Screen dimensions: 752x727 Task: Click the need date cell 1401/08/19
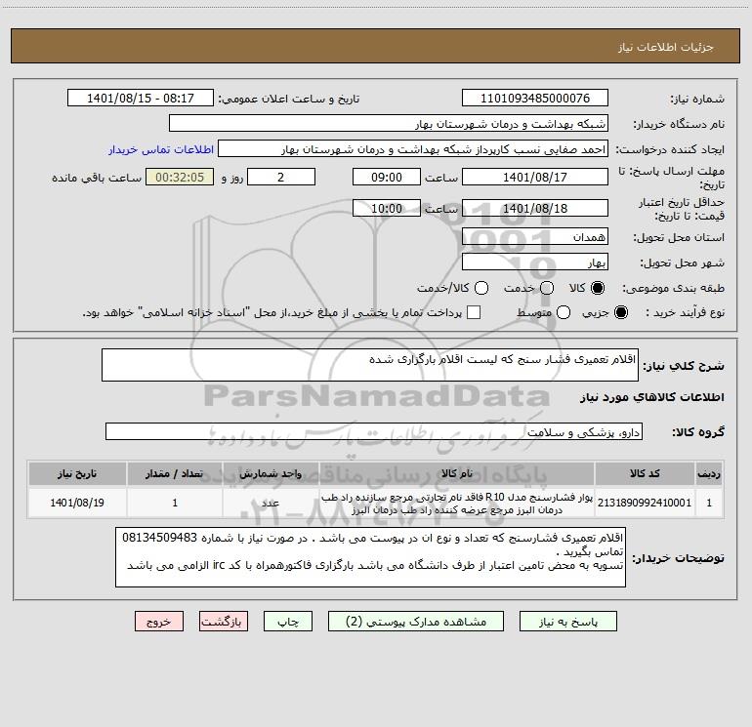77,503
